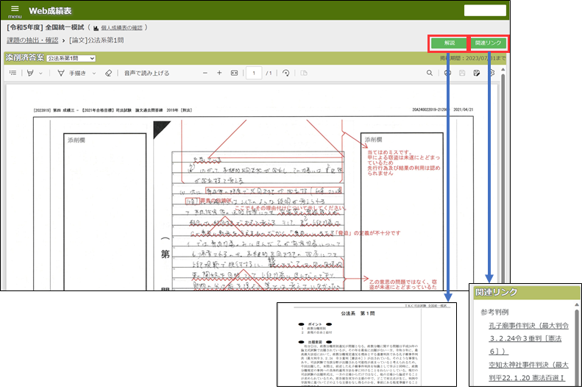
Task: Open PDF viewer settings gear
Action: click(x=492, y=74)
